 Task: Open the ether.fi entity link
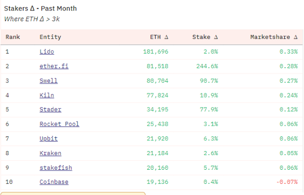click(54, 66)
